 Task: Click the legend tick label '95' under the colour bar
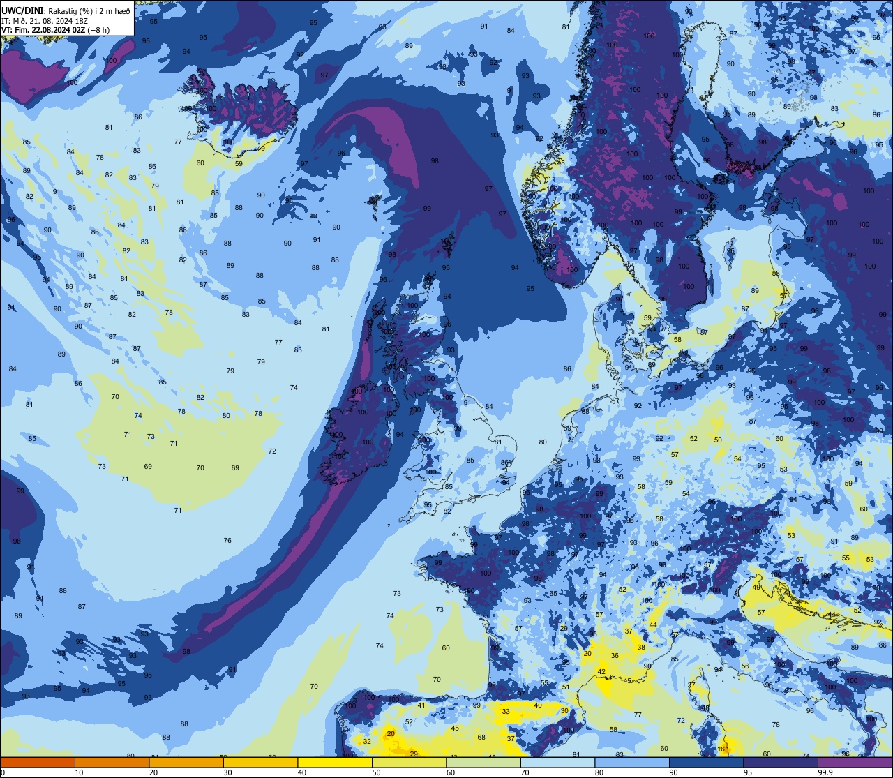[x=748, y=772]
